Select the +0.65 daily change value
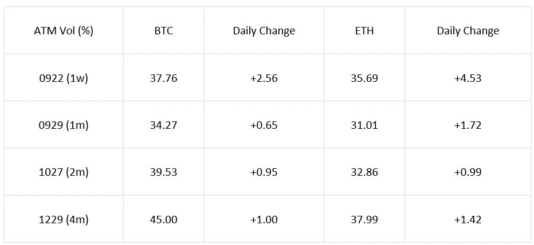Image resolution: width=534 pixels, height=245 pixels. pos(264,125)
